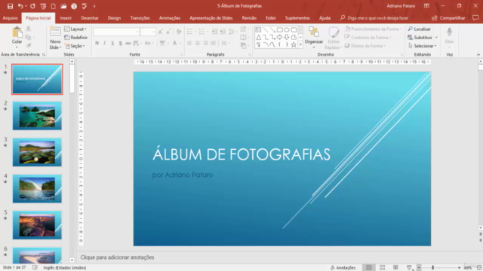
Task: Open the font size combo box
Action: (x=148, y=32)
